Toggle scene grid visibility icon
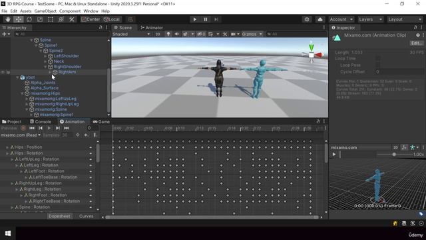The height and width of the screenshot is (240, 426). (211, 34)
